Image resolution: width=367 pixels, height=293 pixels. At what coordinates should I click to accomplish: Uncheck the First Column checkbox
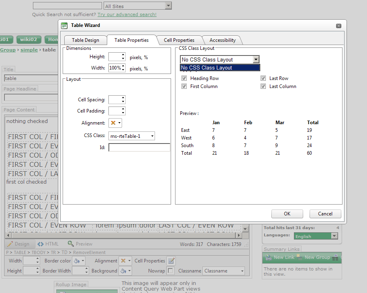click(x=184, y=86)
